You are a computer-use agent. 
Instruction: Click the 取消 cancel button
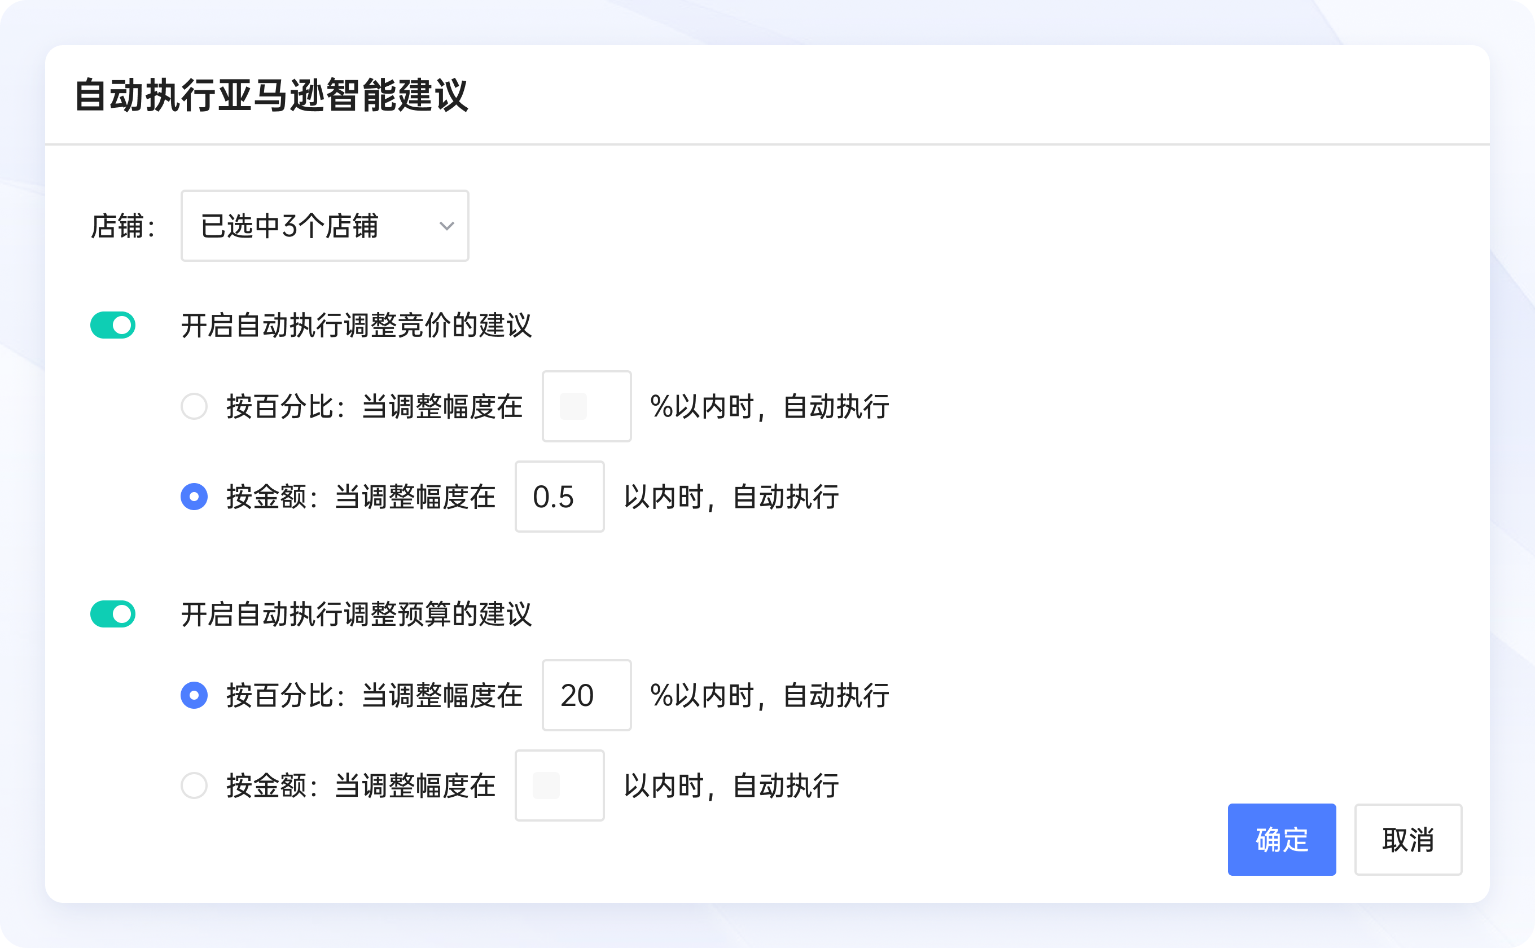[1409, 840]
